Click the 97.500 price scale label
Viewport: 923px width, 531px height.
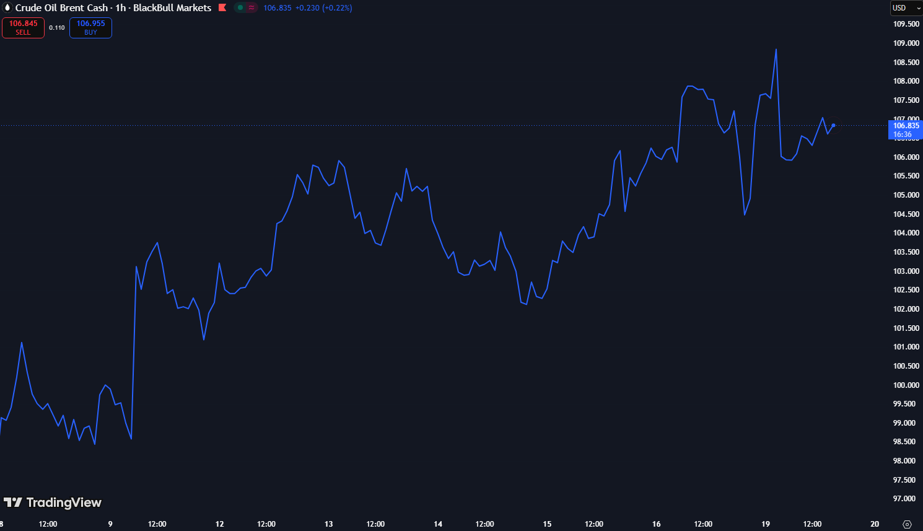tap(904, 480)
